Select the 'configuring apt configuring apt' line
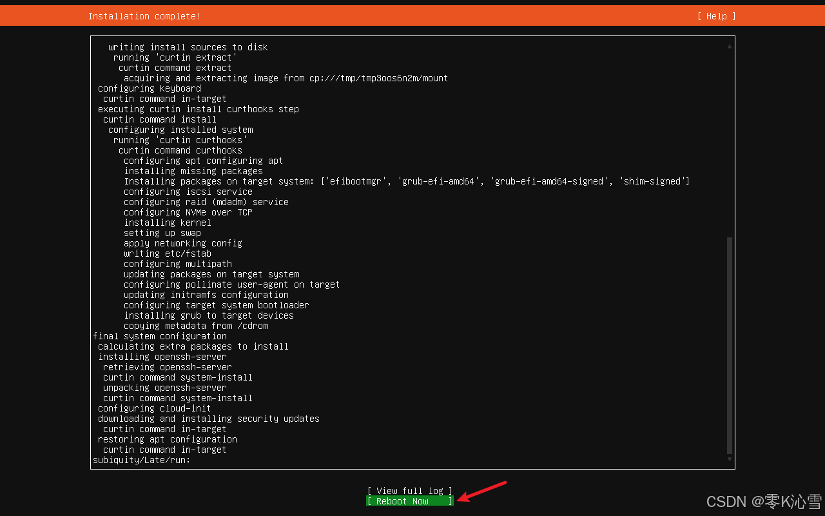Screen dimensions: 825x516 204,161
